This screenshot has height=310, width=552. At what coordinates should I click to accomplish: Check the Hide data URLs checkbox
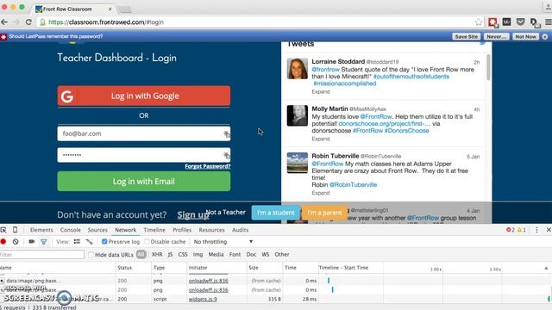[x=91, y=255]
